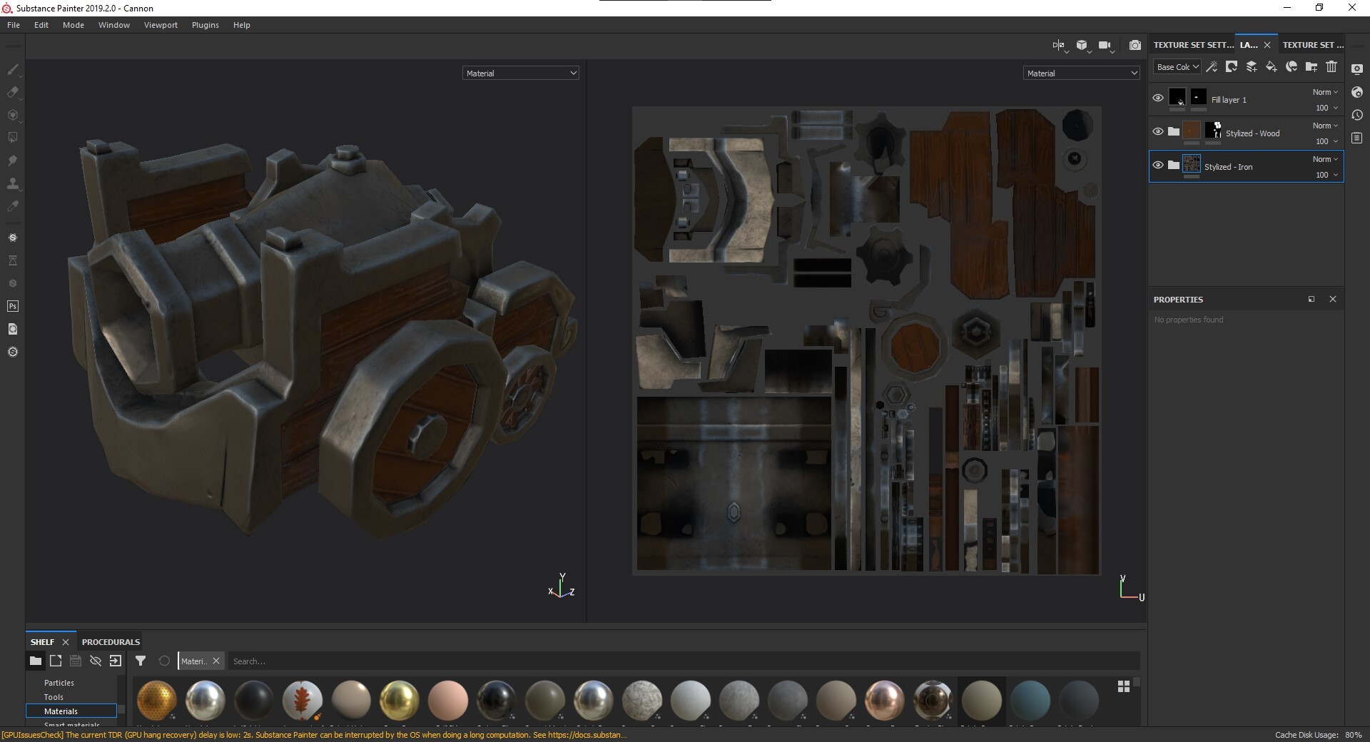Screen dimensions: 1370x742
Task: Delete the selected layer with trash icon
Action: pyautogui.click(x=1331, y=66)
